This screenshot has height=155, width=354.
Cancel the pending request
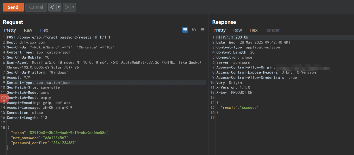coord(36,7)
